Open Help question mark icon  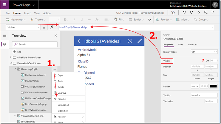coord(213,12)
